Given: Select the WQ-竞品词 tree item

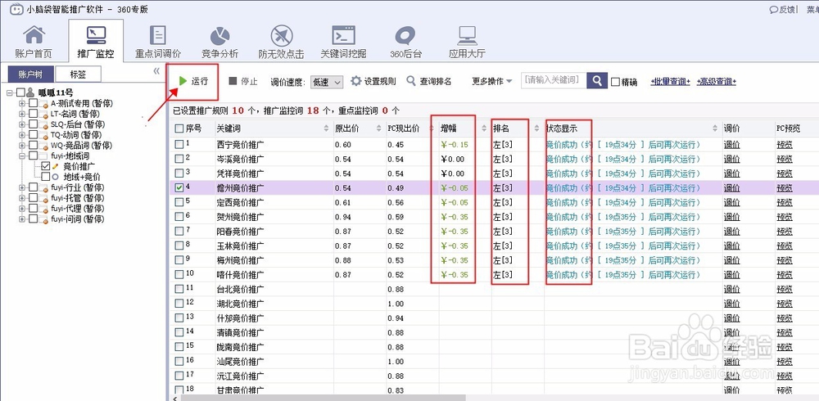Looking at the screenshot, I should (81, 145).
